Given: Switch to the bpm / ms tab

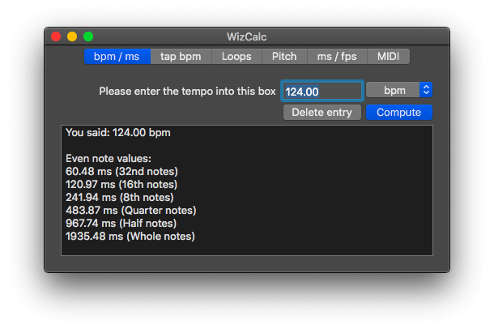Looking at the screenshot, I should [117, 57].
